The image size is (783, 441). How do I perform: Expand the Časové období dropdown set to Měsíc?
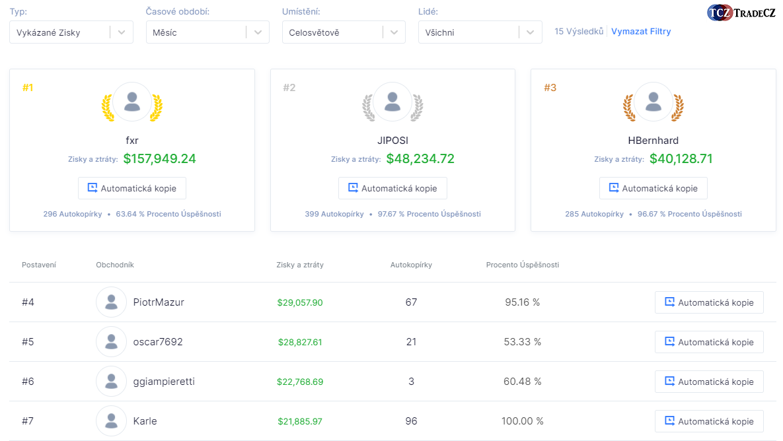tap(207, 31)
